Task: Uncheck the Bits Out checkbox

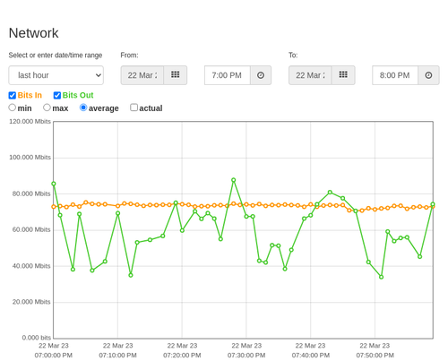Action: pos(57,95)
